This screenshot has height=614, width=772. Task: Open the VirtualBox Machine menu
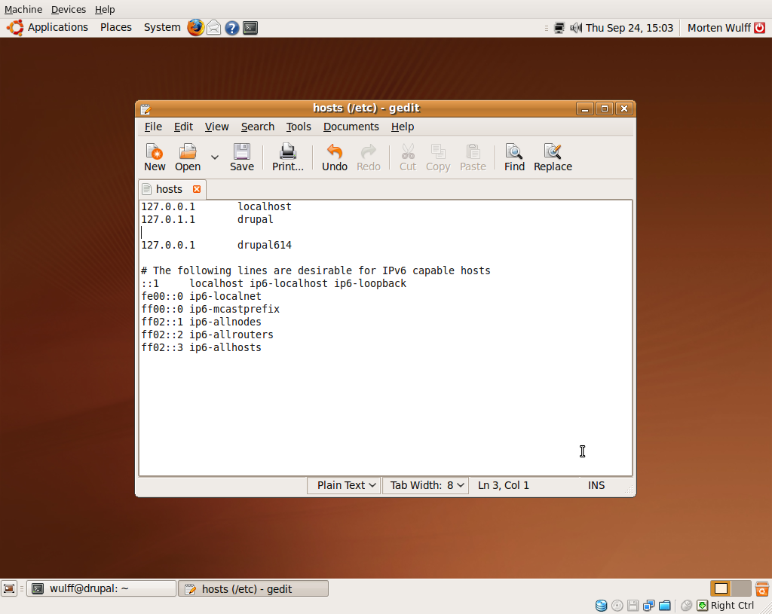click(23, 9)
